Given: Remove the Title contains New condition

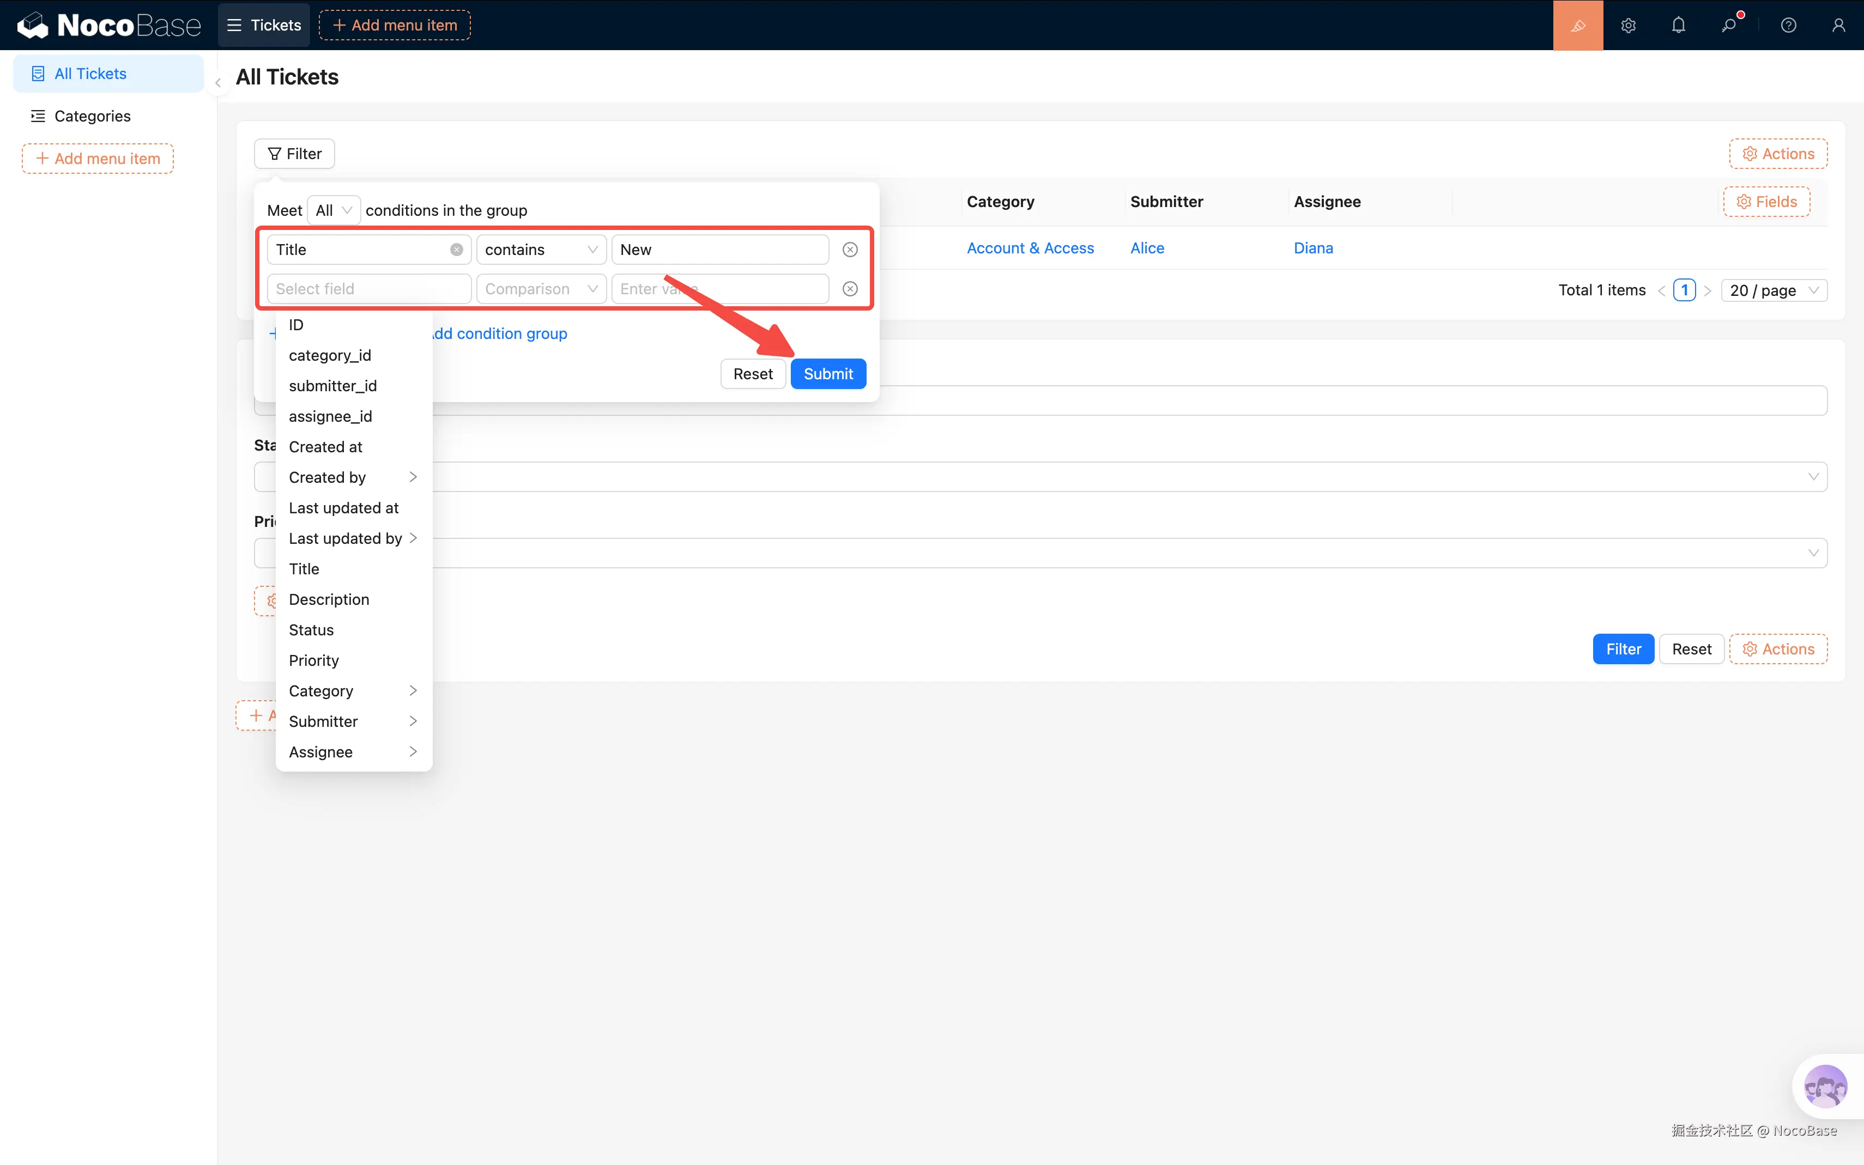Looking at the screenshot, I should [x=849, y=250].
